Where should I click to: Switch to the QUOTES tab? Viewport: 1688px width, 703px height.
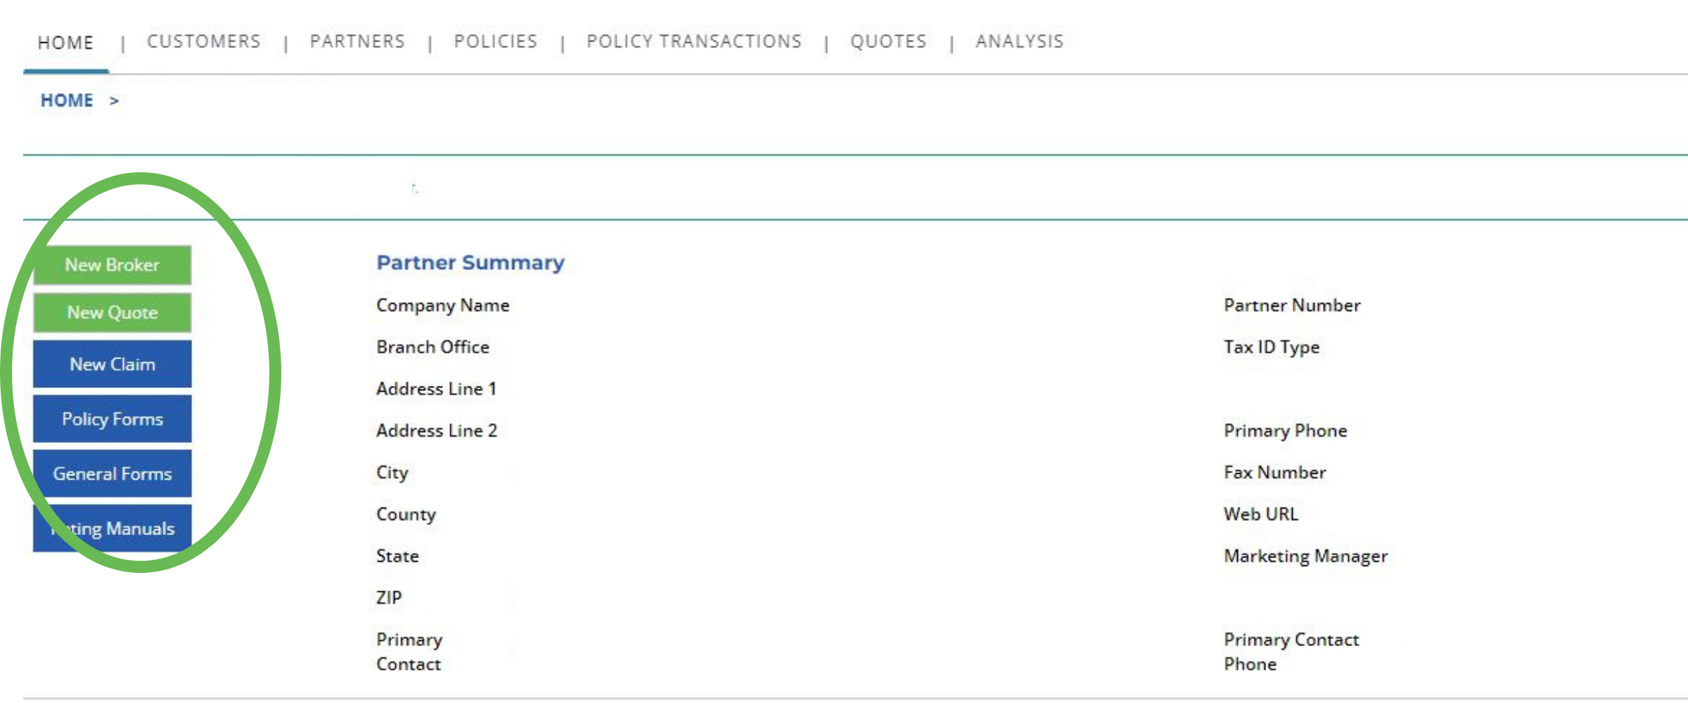point(888,41)
